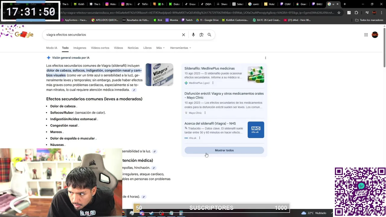This screenshot has height=217, width=386.
Task: Click the 'Dolor de cabeza' list item text
Action: point(63,106)
